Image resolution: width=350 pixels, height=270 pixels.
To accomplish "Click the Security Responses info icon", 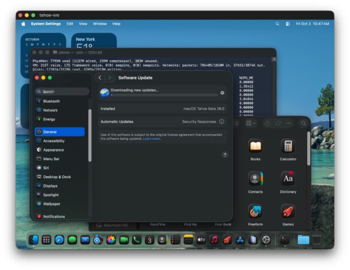I will 221,122.
